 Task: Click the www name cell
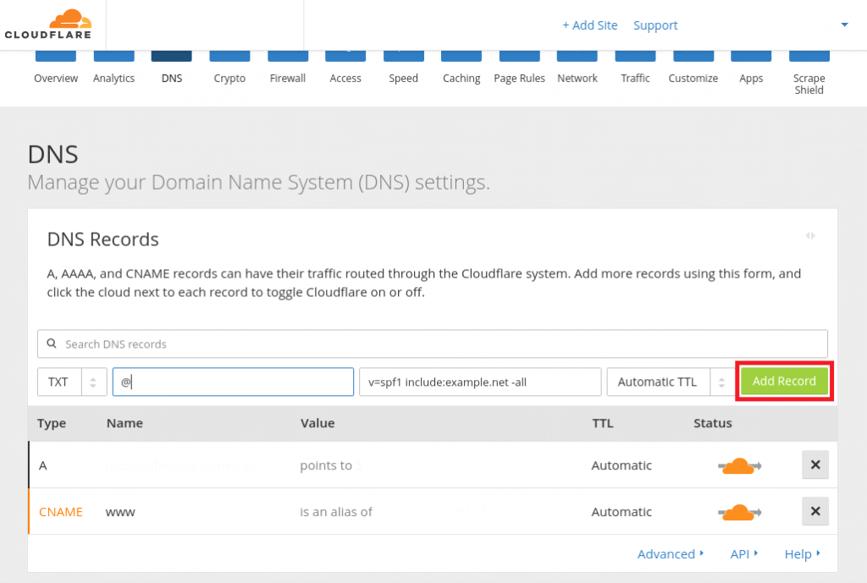120,512
